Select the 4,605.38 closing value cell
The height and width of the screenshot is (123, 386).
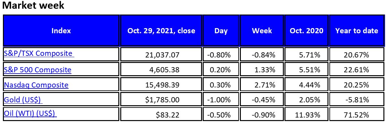[161, 70]
